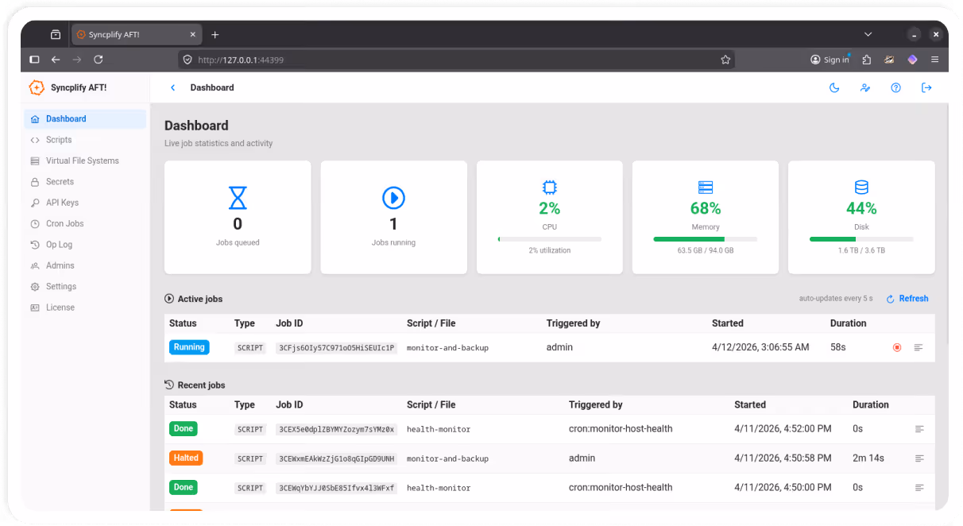Viewport: 963px width, 526px height.
Task: Click the Settings gear icon in sidebar
Action: pyautogui.click(x=35, y=287)
